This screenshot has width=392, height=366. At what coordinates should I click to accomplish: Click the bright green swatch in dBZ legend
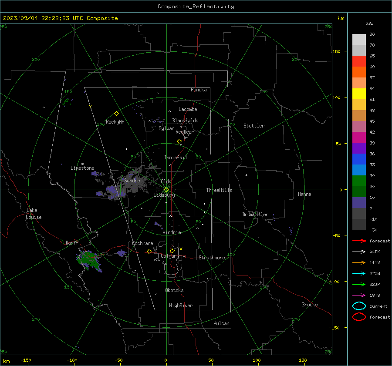(359, 181)
